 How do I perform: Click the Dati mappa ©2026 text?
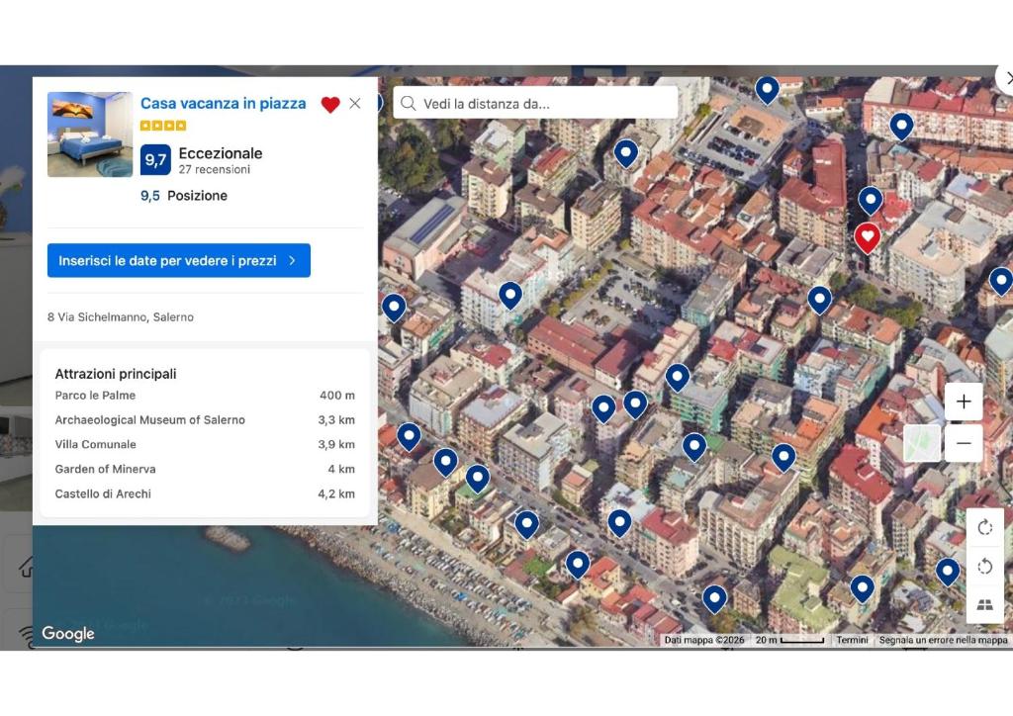pyautogui.click(x=704, y=640)
